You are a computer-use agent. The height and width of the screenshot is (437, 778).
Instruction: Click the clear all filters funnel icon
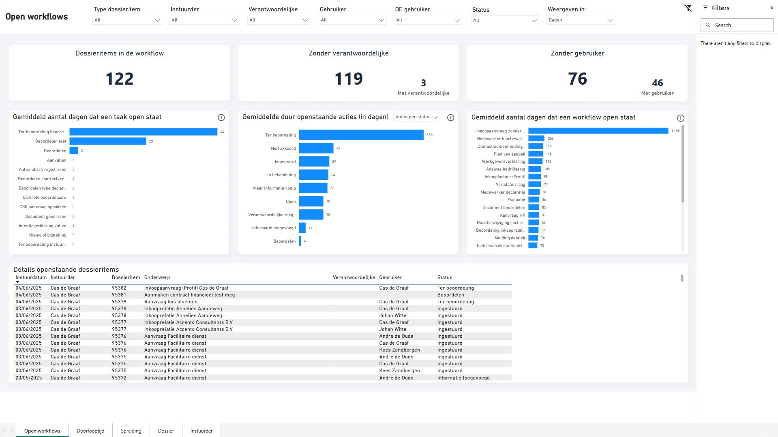pyautogui.click(x=688, y=8)
